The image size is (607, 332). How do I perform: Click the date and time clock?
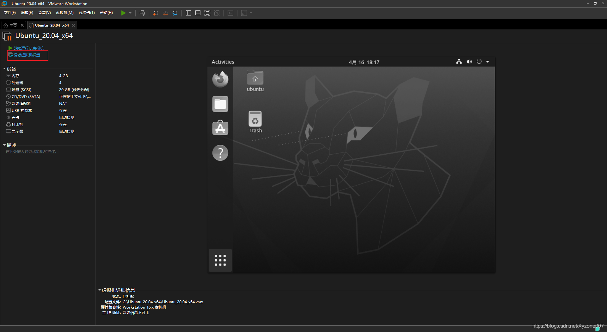pos(364,62)
